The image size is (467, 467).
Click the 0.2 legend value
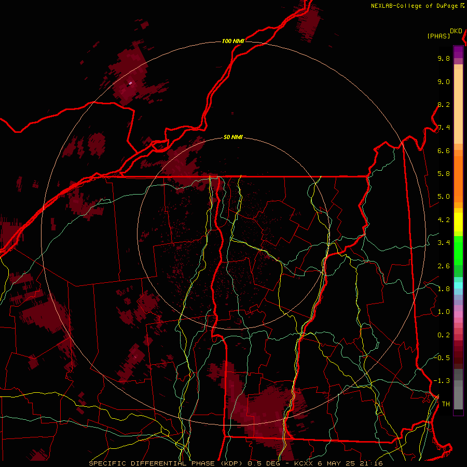click(444, 335)
